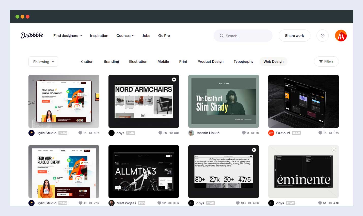Focus the Search input field
363x216 pixels.
pos(243,36)
